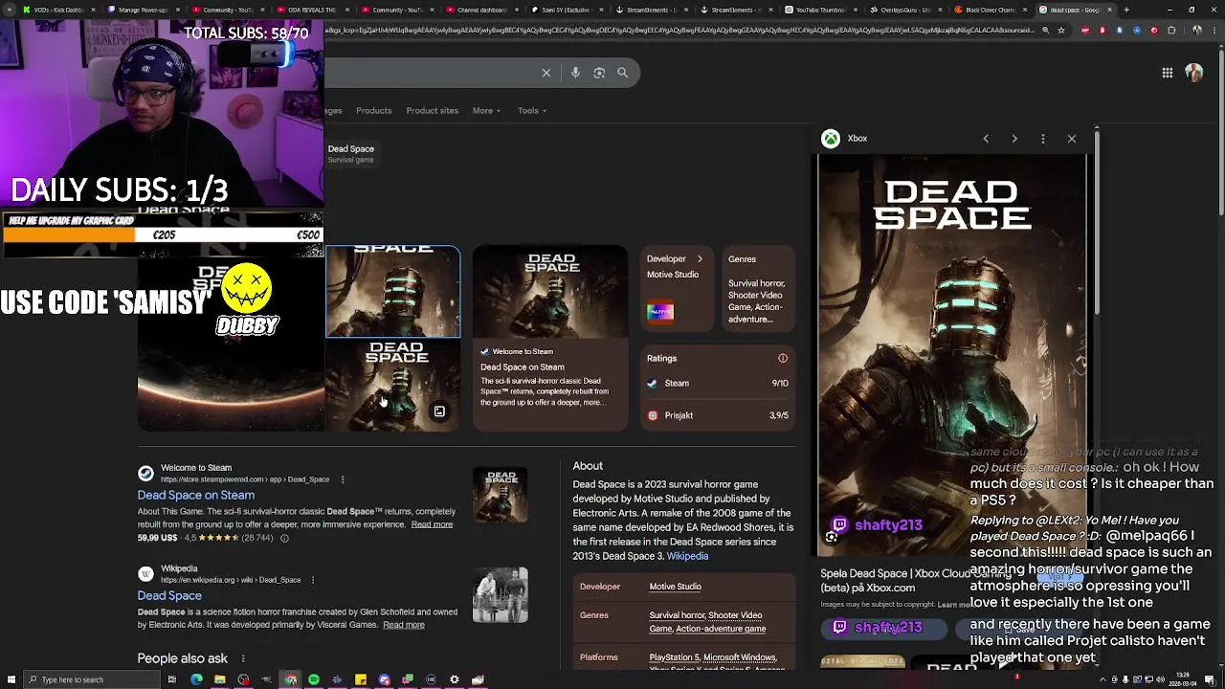1225x689 pixels.
Task: Open Task View on the taskbar
Action: coord(172,679)
